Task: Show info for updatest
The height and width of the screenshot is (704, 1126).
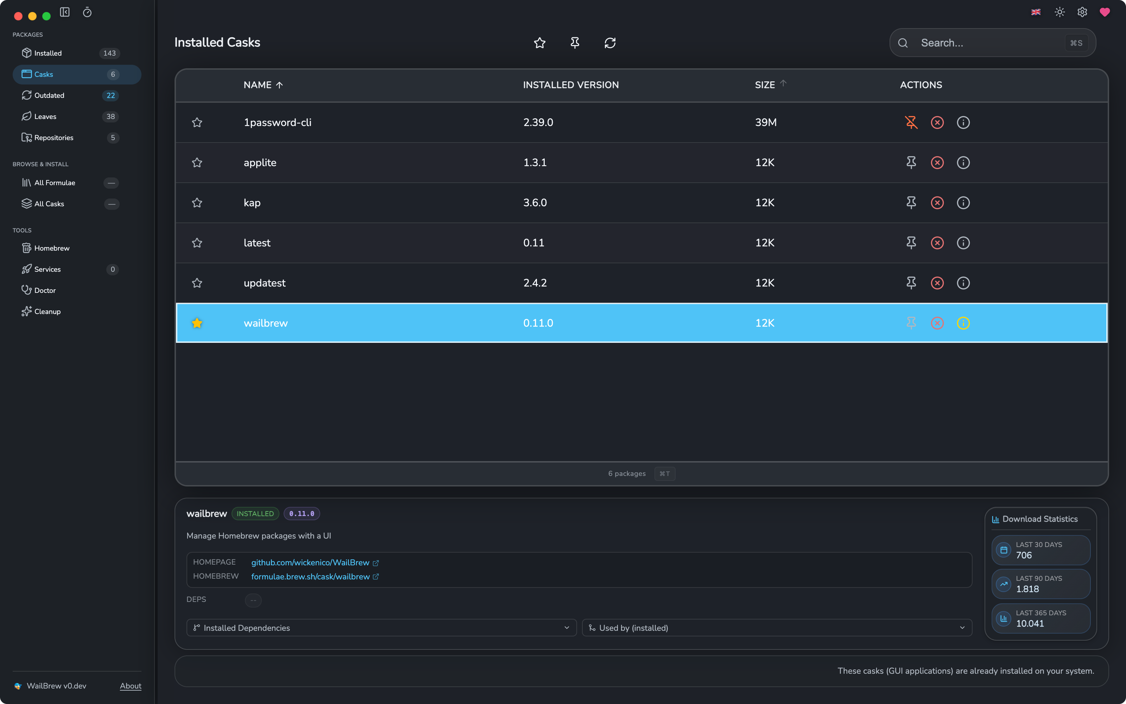Action: 963,283
